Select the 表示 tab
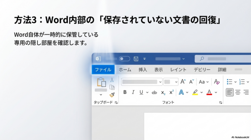 tap(158, 70)
